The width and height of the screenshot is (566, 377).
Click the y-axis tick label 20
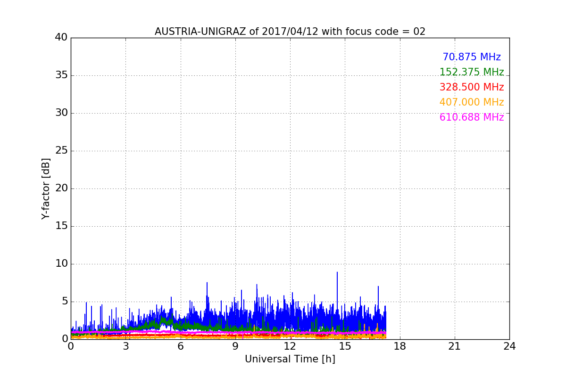[61, 188]
